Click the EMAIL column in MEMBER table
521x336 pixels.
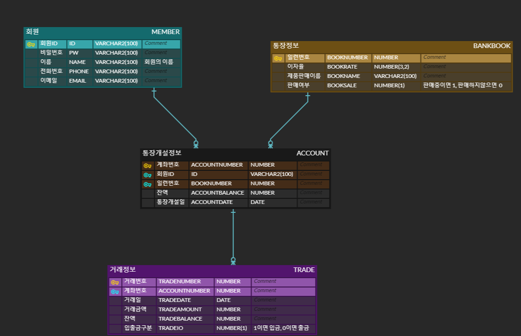77,81
